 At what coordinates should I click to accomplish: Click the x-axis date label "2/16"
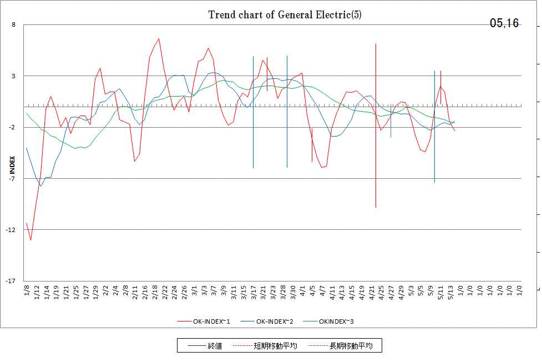point(145,293)
